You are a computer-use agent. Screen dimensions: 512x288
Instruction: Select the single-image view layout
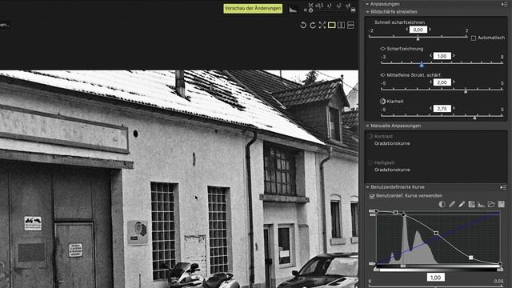click(x=331, y=25)
